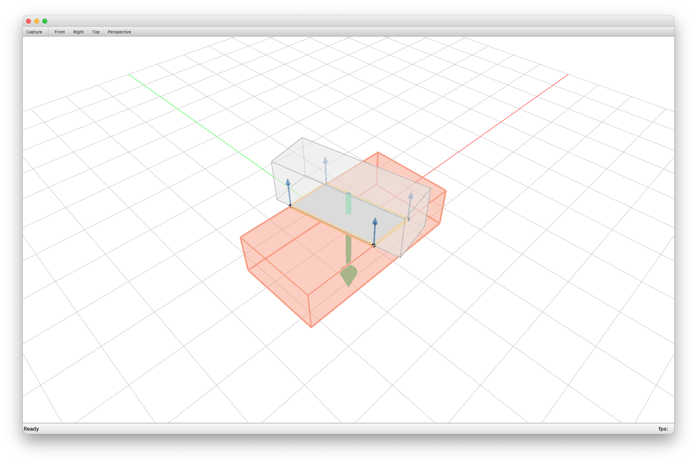The width and height of the screenshot is (697, 464).
Task: Close the window with the red button
Action: tap(28, 21)
